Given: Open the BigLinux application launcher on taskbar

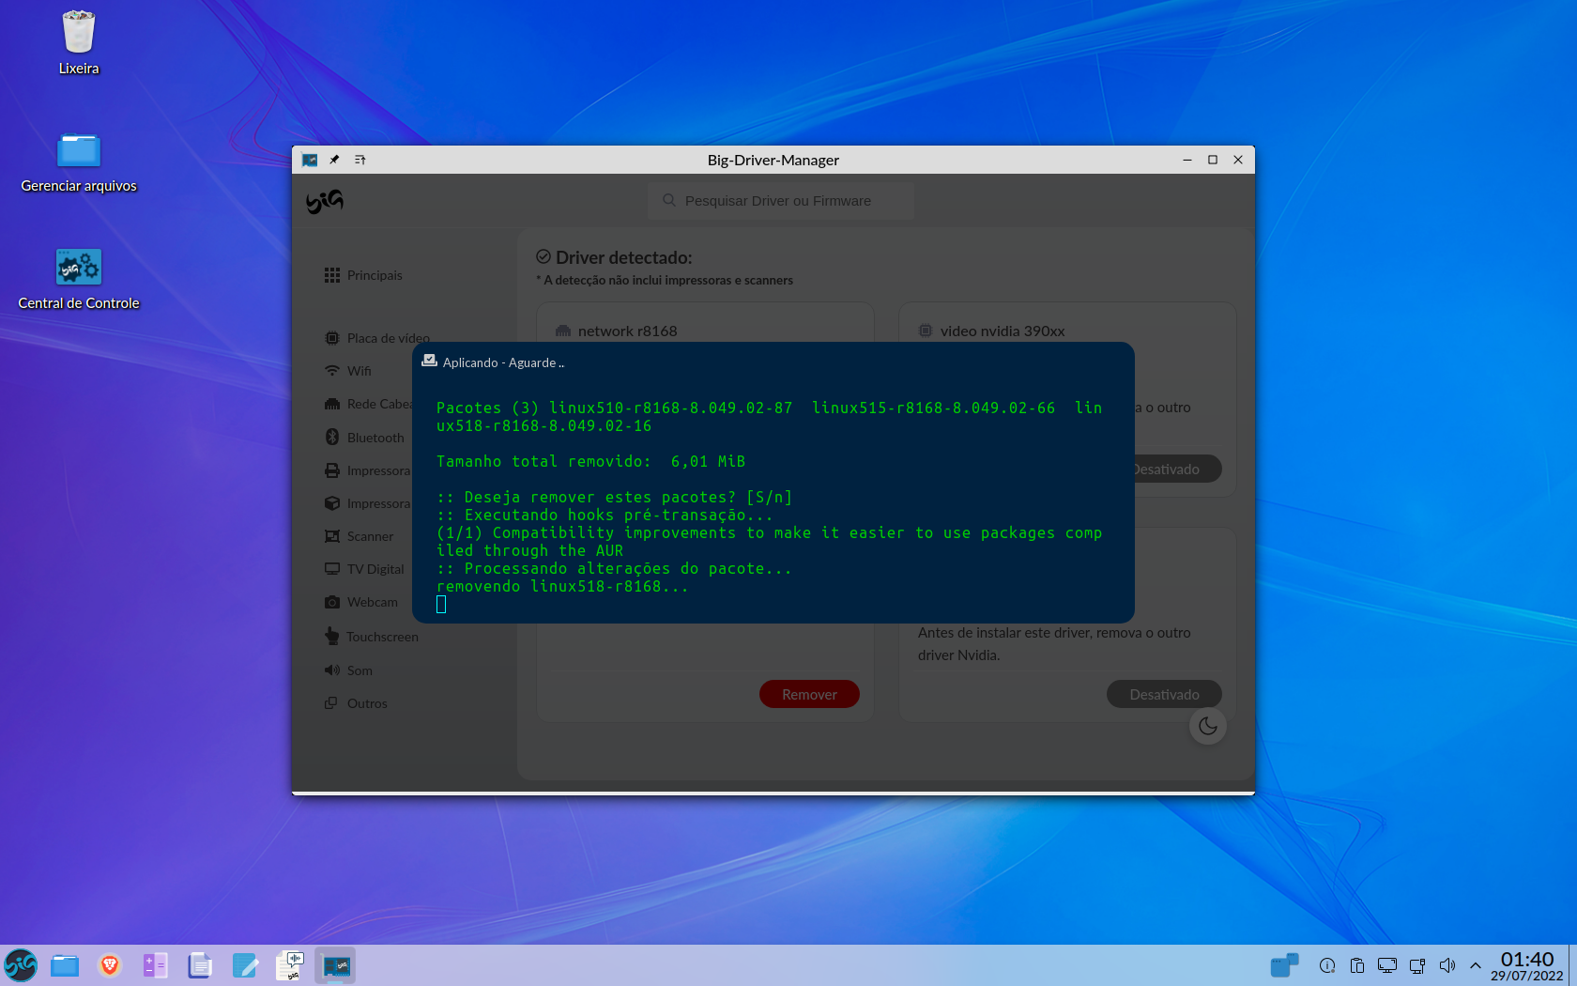Looking at the screenshot, I should (x=20, y=965).
